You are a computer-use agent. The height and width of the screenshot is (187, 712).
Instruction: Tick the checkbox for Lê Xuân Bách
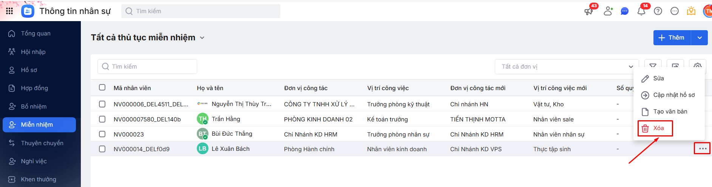pyautogui.click(x=102, y=149)
